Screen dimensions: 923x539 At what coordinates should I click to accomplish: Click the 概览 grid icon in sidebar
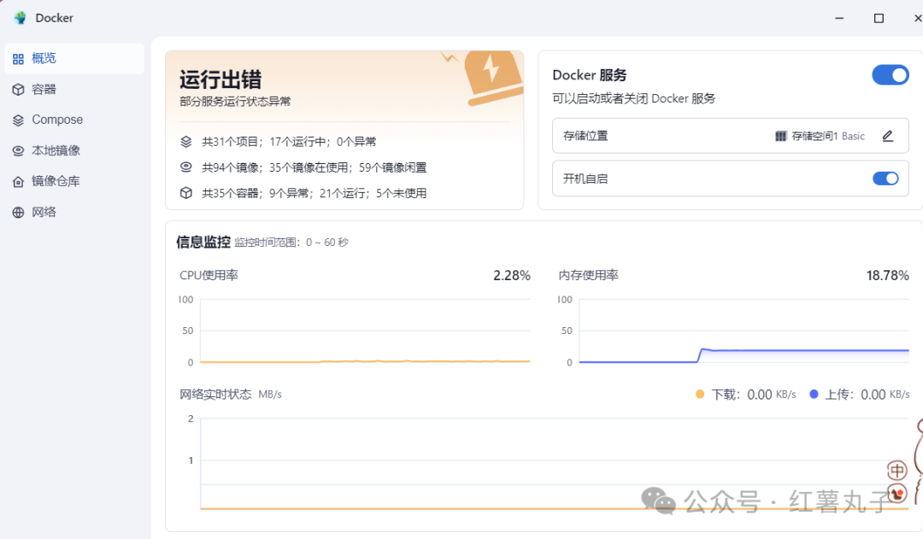point(18,59)
